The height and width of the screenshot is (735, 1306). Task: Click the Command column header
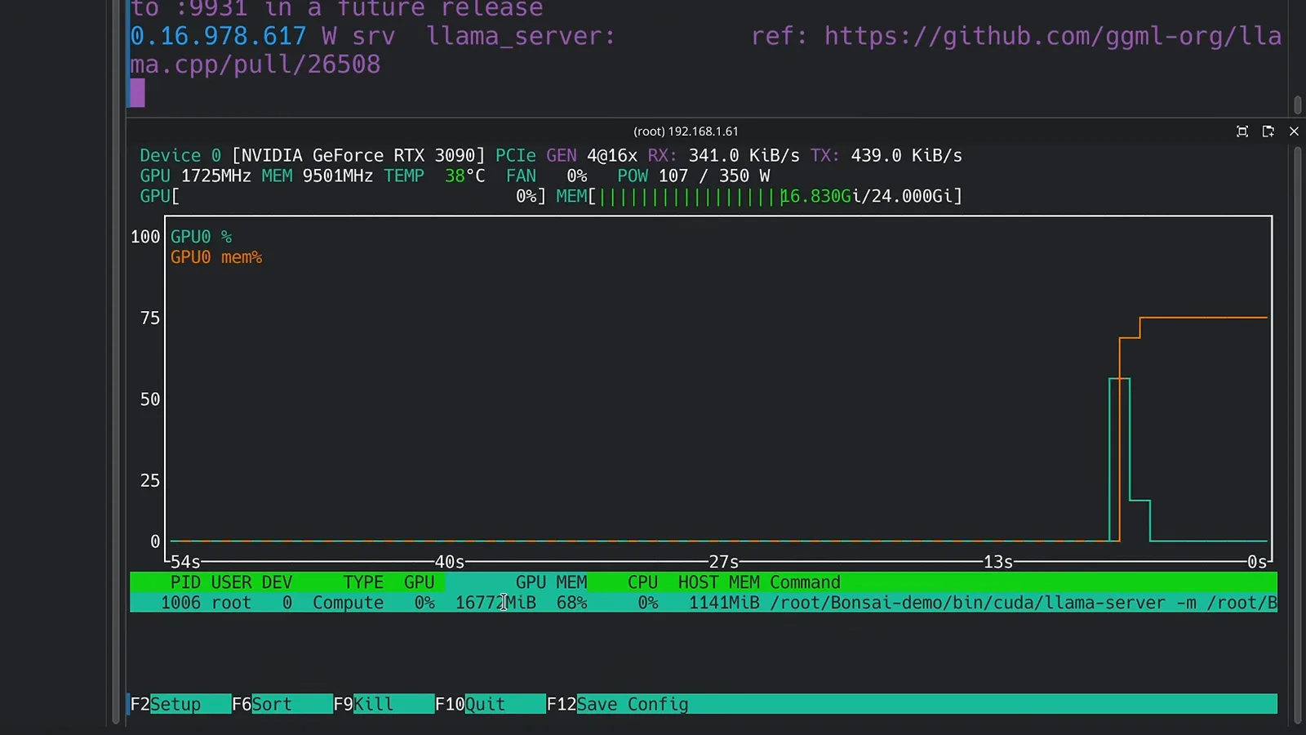click(805, 582)
